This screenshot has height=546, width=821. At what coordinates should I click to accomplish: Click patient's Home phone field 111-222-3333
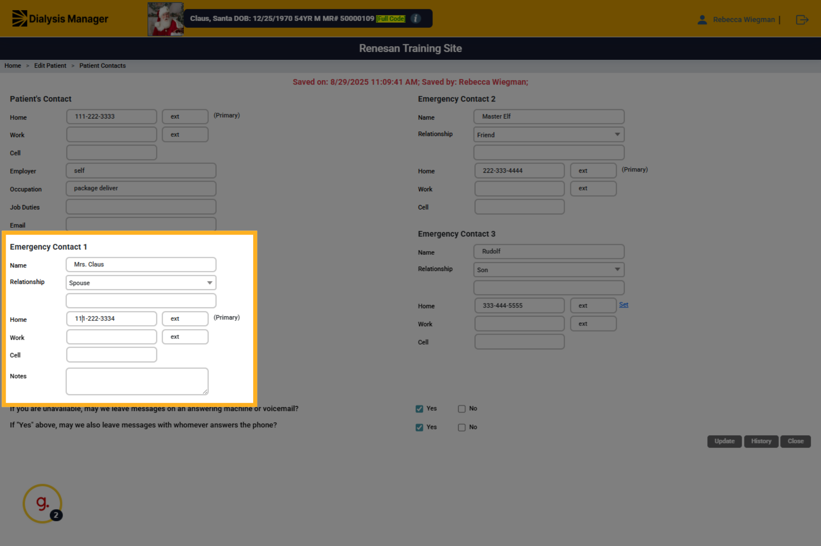(x=111, y=116)
